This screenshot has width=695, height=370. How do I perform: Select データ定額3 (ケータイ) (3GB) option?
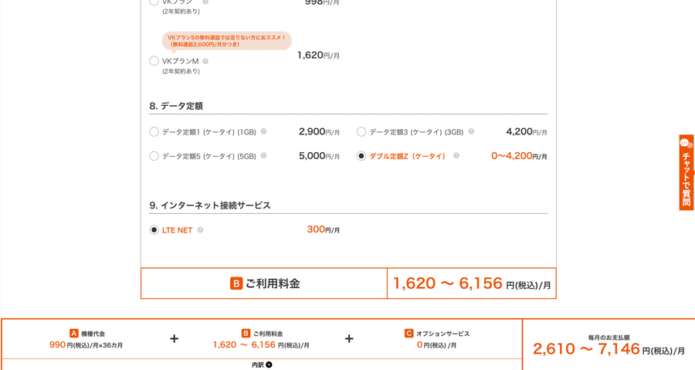pyautogui.click(x=361, y=131)
